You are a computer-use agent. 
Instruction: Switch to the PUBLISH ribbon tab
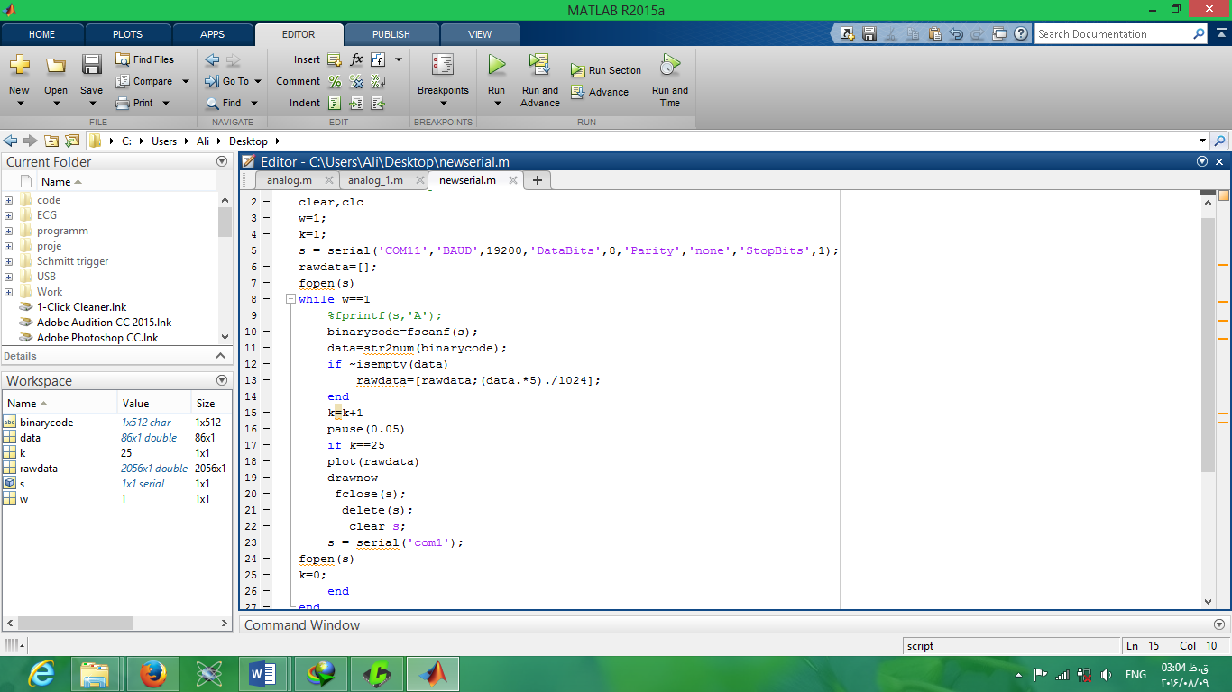391,34
